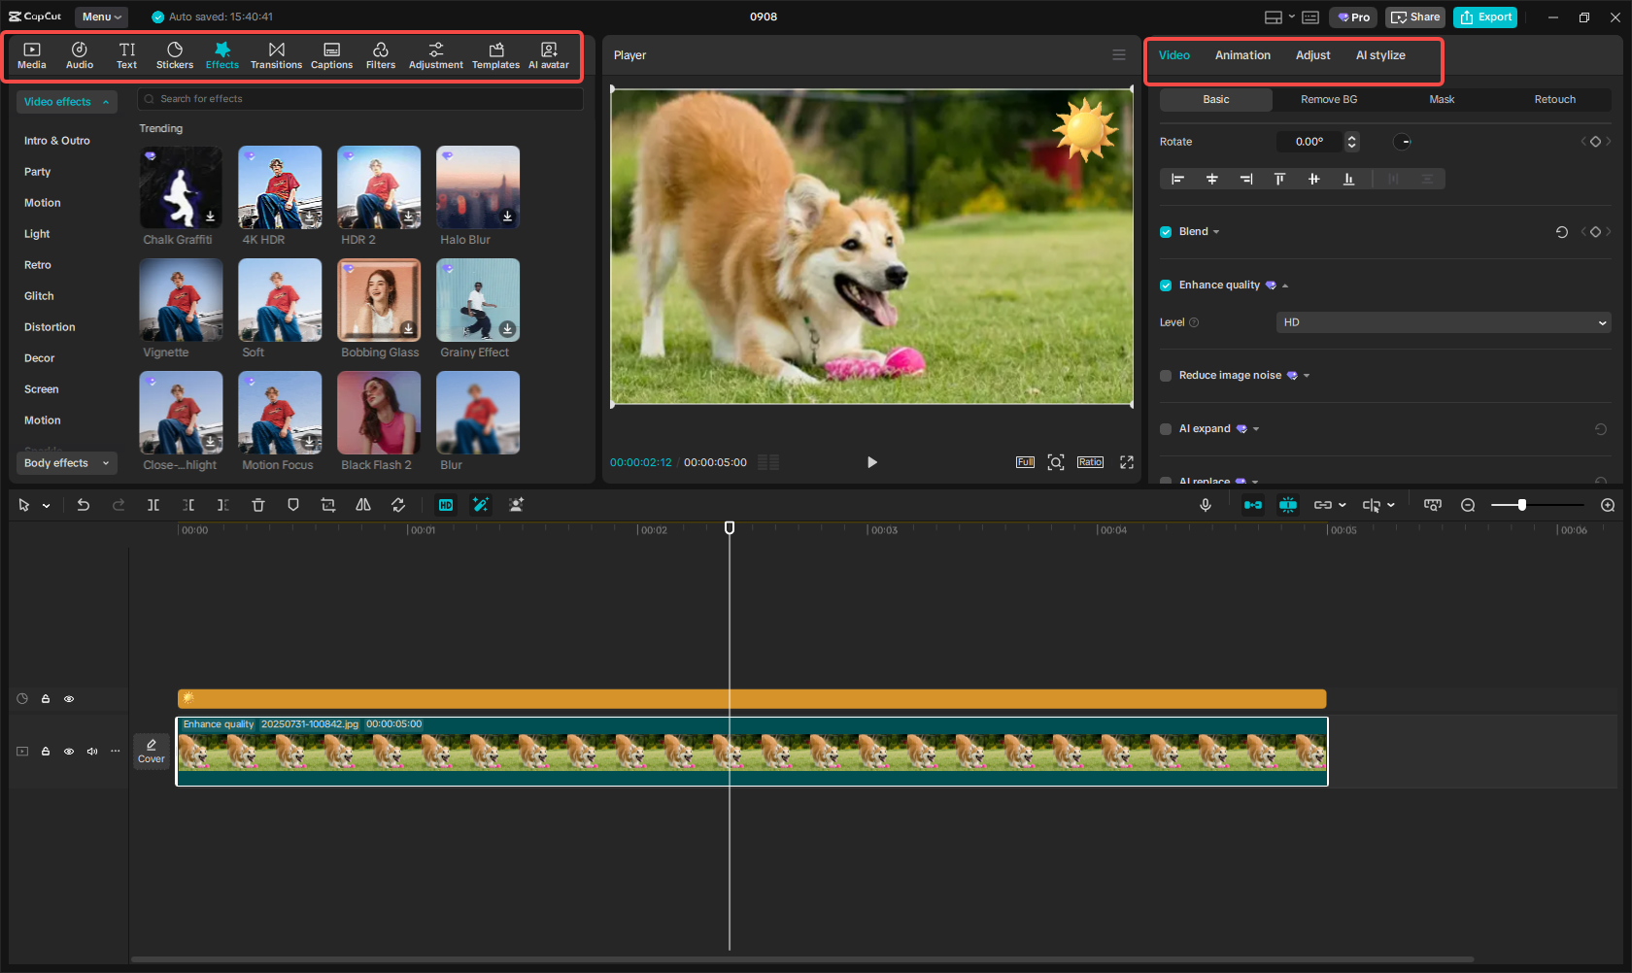The width and height of the screenshot is (1632, 973).
Task: Click the delete trash icon in timeline toolbar
Action: [258, 505]
